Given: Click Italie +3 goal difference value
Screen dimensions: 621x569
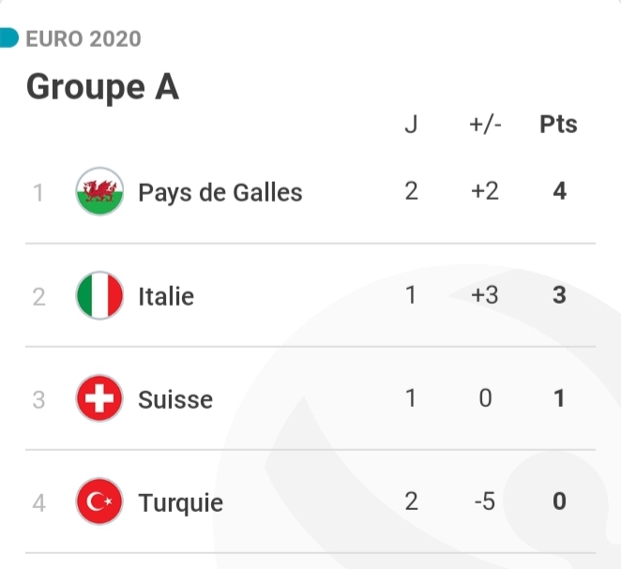Looking at the screenshot, I should [485, 296].
